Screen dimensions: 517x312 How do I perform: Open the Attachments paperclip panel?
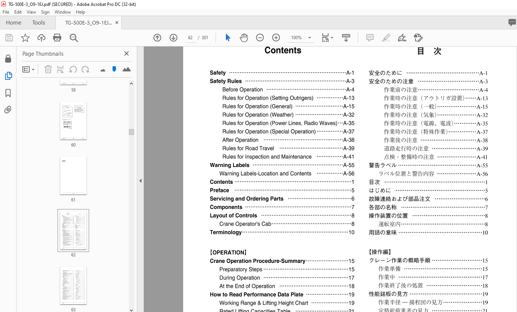click(x=8, y=109)
